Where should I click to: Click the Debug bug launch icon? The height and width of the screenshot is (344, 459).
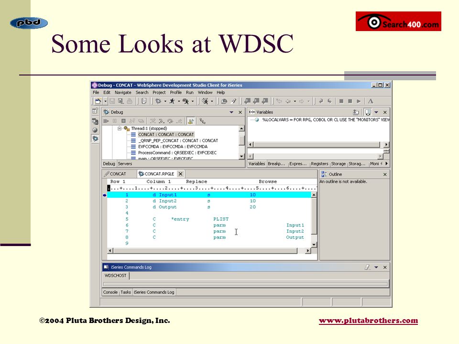tap(158, 101)
